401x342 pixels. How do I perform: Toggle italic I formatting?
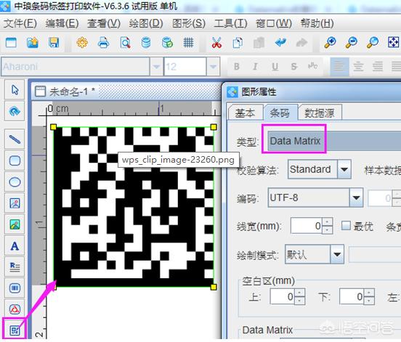pos(255,67)
